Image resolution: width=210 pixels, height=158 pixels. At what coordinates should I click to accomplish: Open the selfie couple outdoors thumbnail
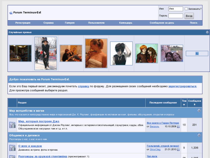click(172, 53)
